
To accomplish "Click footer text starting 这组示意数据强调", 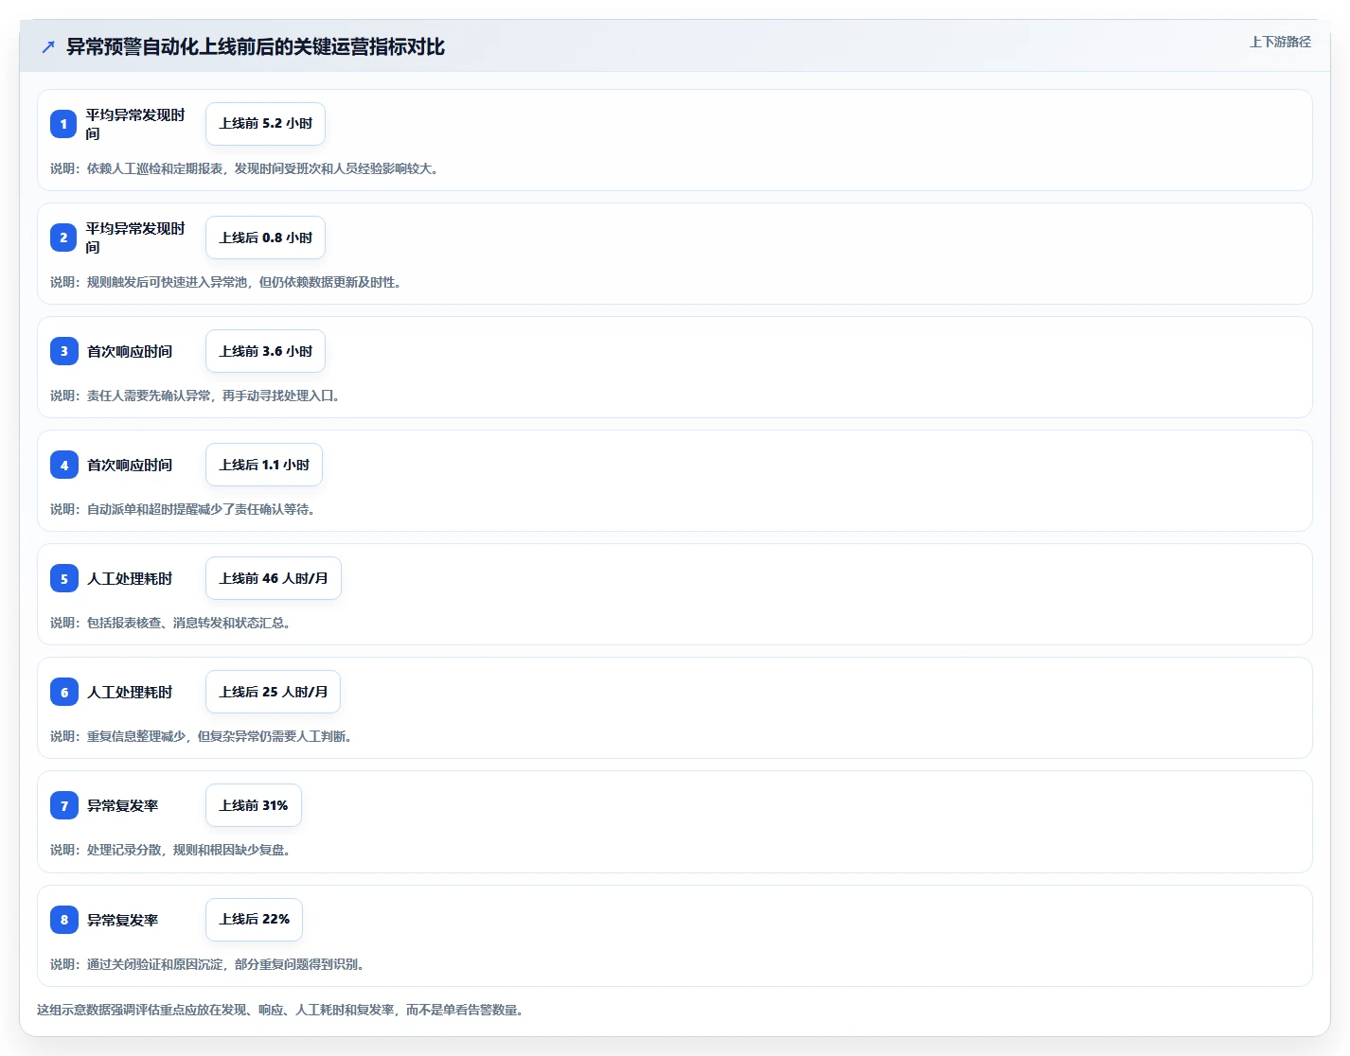I will tap(280, 1010).
